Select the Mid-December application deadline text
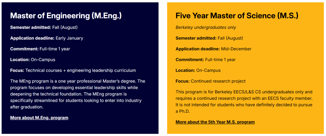Image resolution: width=326 pixels, height=136 pixels. pos(236,49)
